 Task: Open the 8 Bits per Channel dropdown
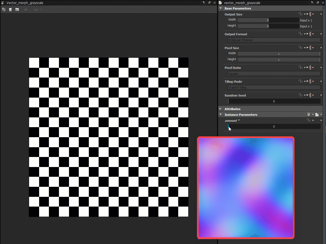coord(274,40)
